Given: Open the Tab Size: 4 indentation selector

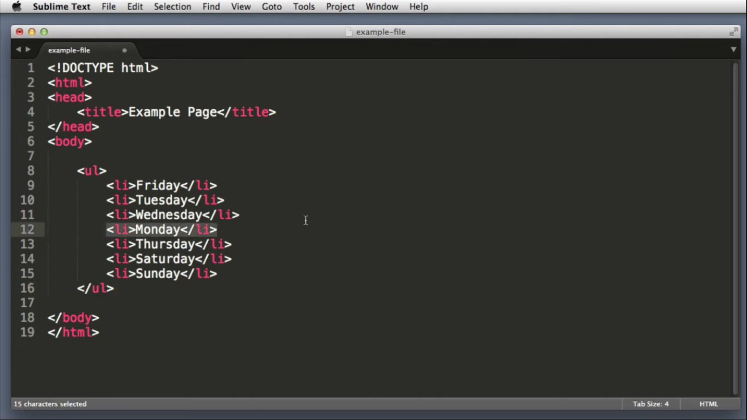Looking at the screenshot, I should (x=651, y=403).
